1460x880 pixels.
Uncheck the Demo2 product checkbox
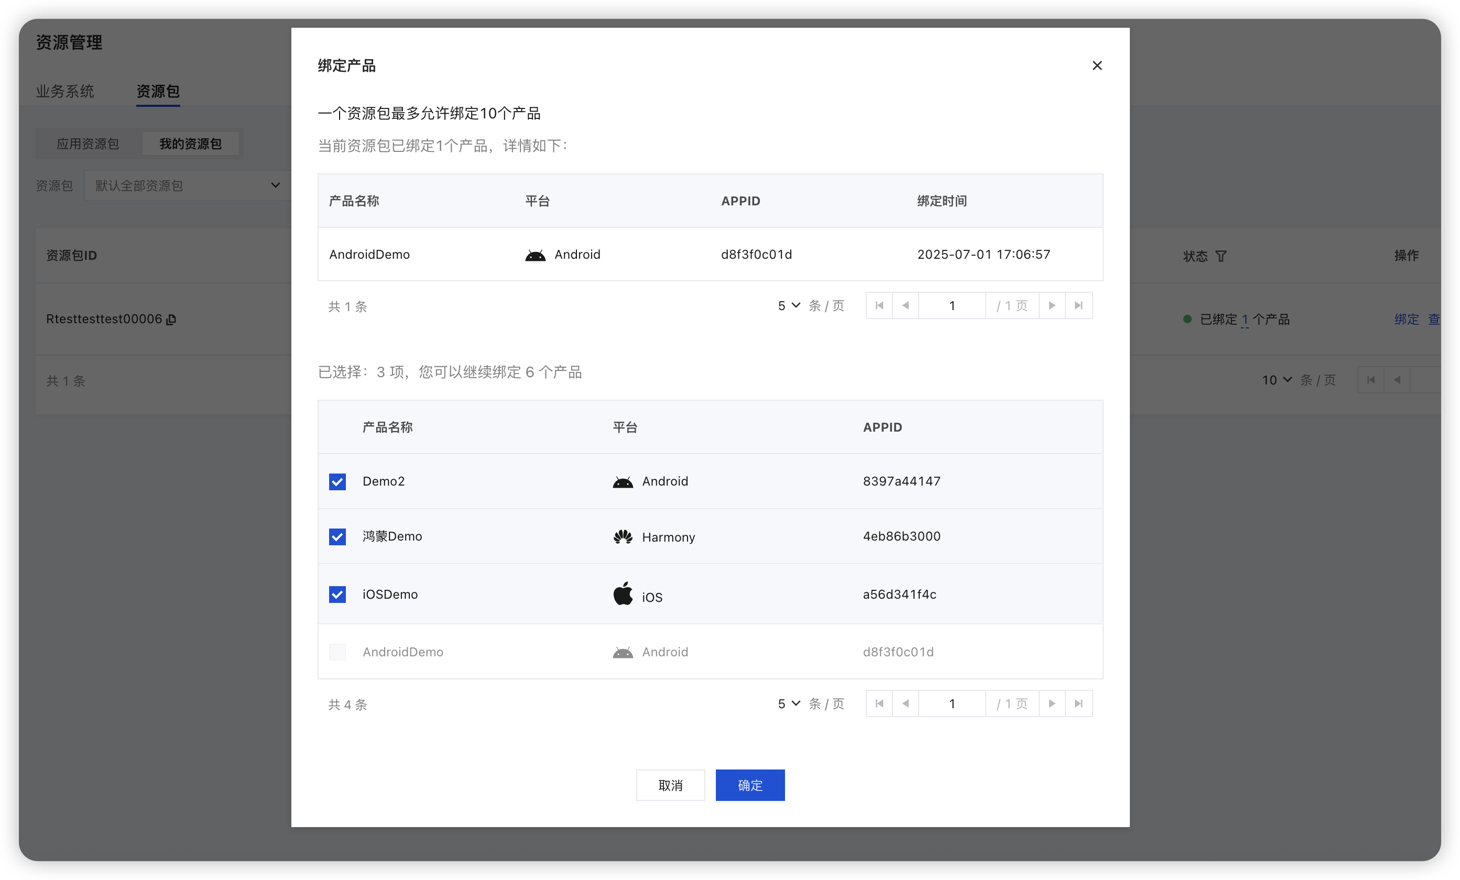(337, 481)
